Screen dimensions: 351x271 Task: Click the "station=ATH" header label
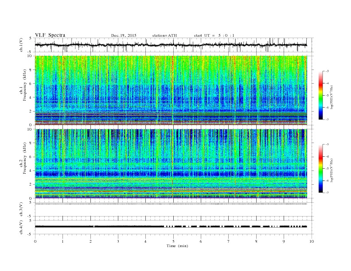[164, 35]
